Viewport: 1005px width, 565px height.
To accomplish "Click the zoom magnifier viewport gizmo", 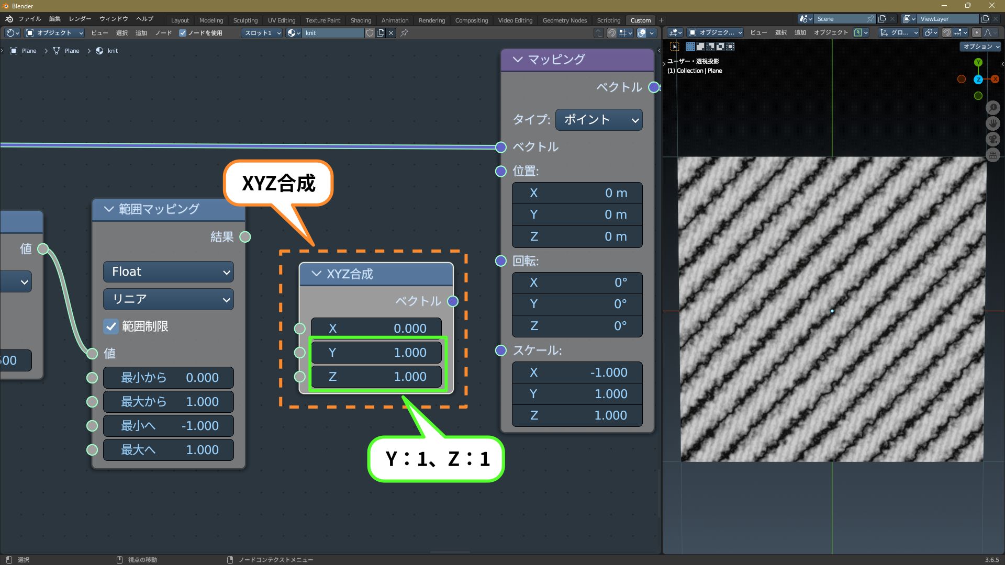I will tap(992, 108).
